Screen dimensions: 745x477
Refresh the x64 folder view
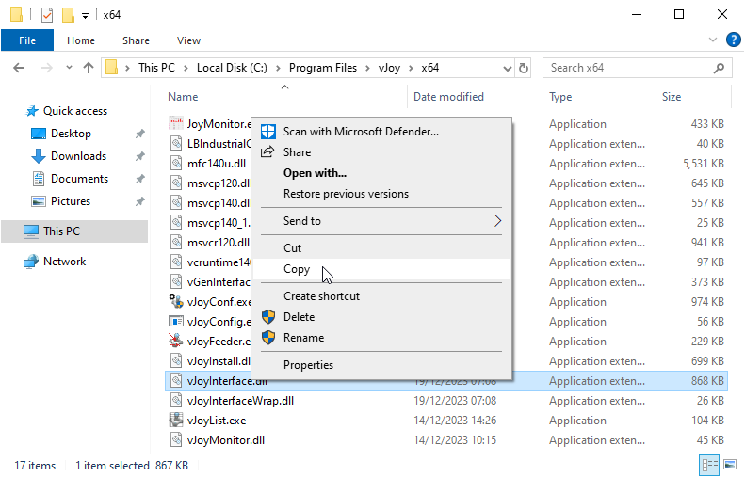coord(523,68)
